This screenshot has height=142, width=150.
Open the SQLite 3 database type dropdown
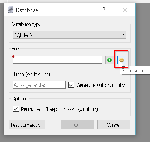69,35
